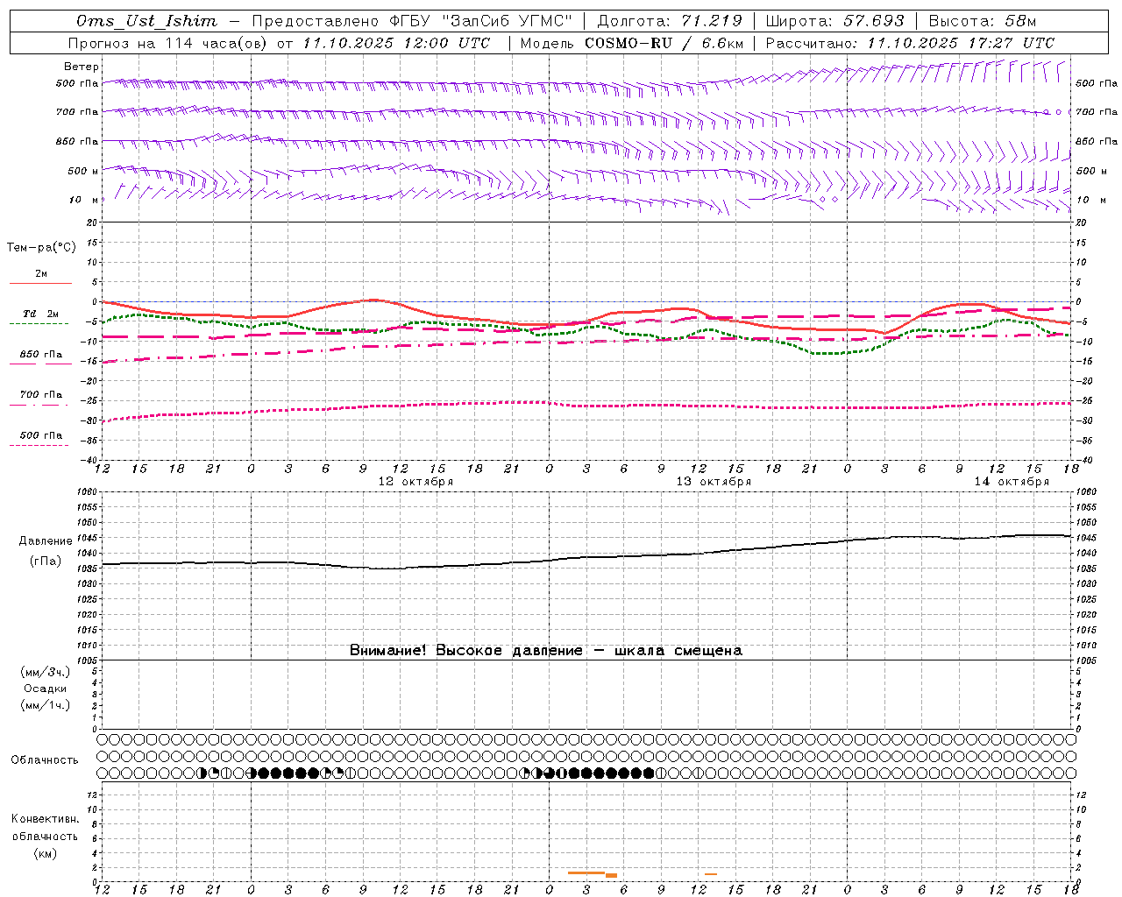Screen dimensions: 1122x897
Task: Click the Облачность row label
Action: pos(45,760)
